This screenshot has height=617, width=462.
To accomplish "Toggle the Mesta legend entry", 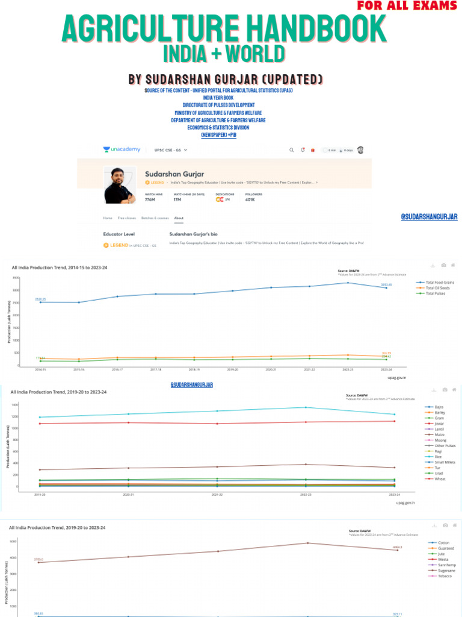I will [x=439, y=559].
